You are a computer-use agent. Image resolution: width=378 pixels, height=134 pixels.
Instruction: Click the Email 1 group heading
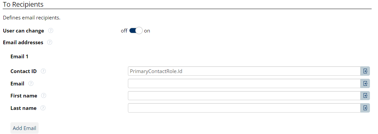click(x=19, y=57)
